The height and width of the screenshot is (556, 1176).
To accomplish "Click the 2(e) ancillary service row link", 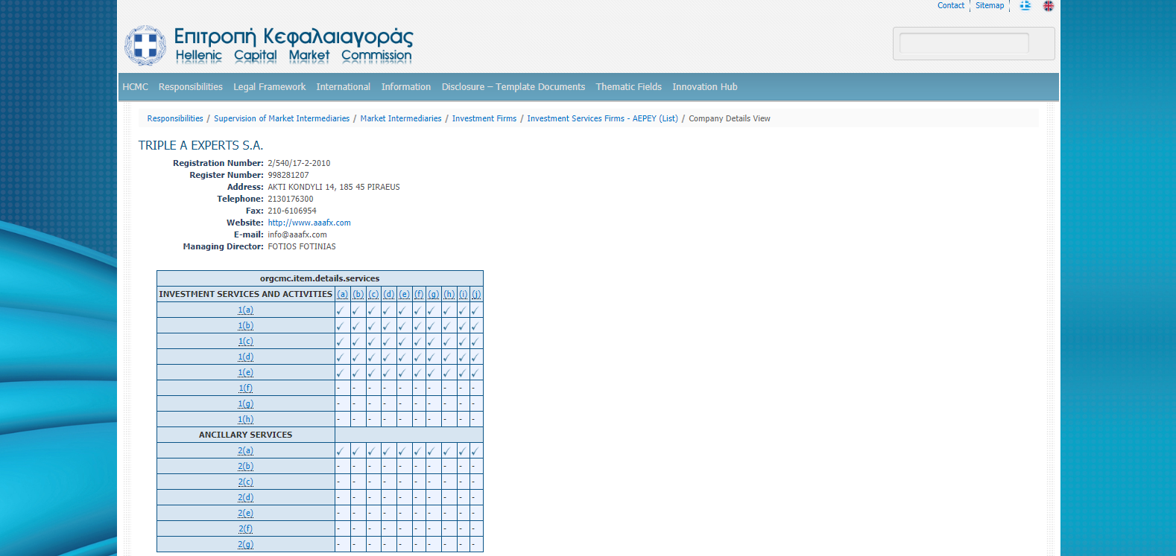I will coord(246,513).
